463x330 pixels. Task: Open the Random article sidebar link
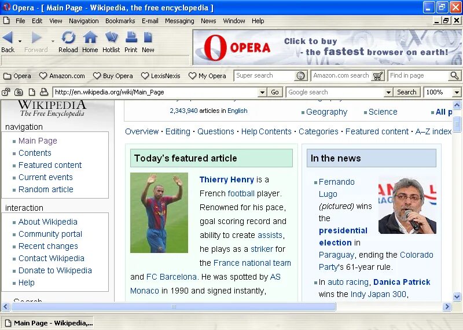[x=46, y=189]
